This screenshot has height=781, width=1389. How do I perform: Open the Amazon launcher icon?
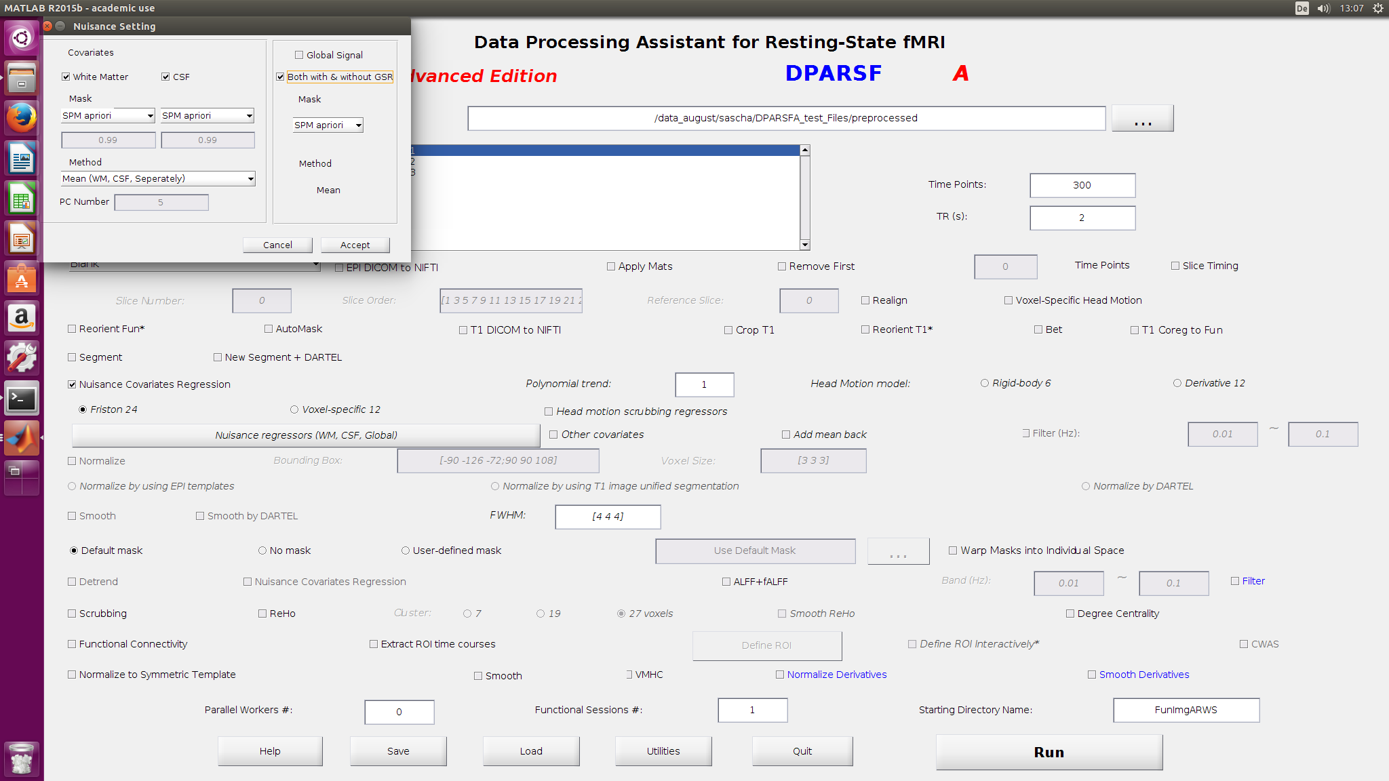coord(22,318)
